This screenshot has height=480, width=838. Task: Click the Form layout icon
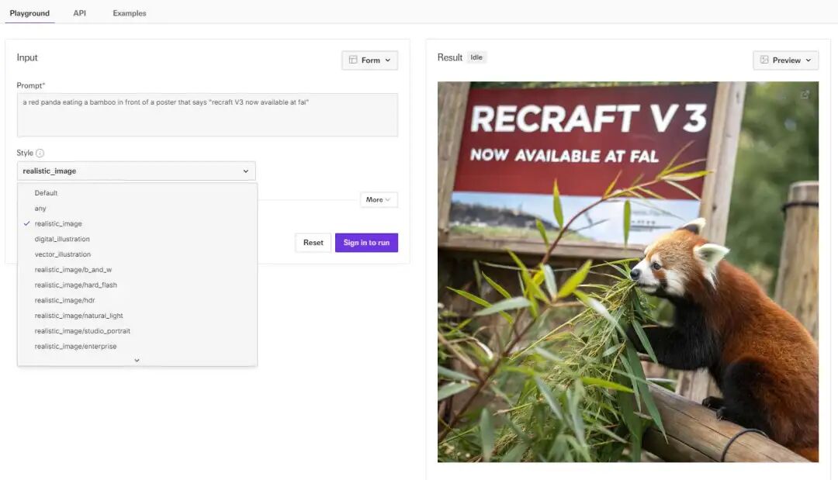(x=353, y=60)
